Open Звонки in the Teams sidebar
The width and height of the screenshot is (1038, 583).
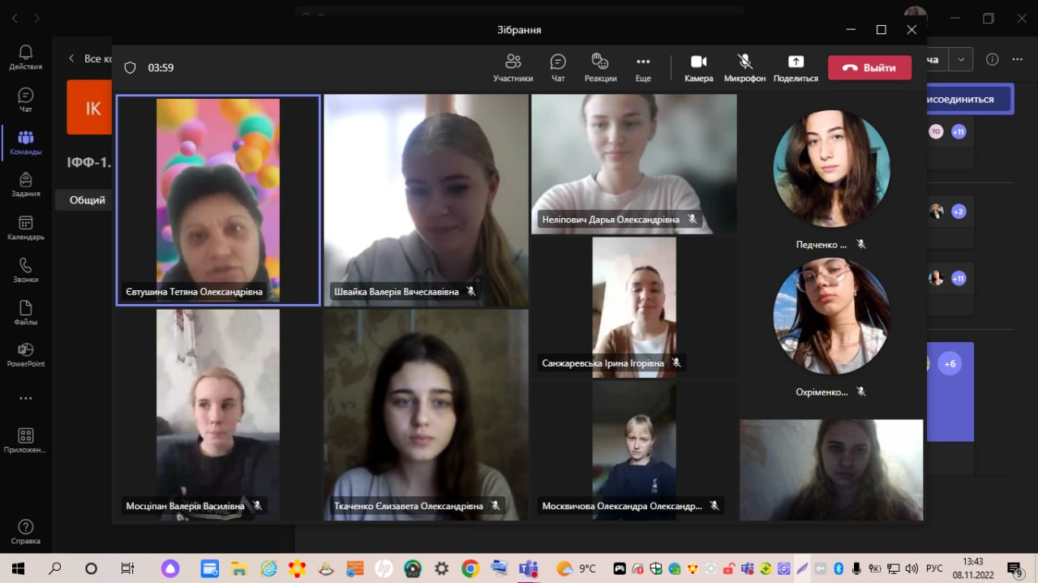[25, 271]
